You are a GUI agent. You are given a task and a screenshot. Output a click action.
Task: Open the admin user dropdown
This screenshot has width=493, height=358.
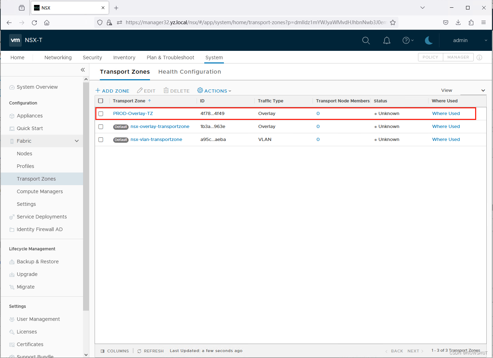[470, 40]
